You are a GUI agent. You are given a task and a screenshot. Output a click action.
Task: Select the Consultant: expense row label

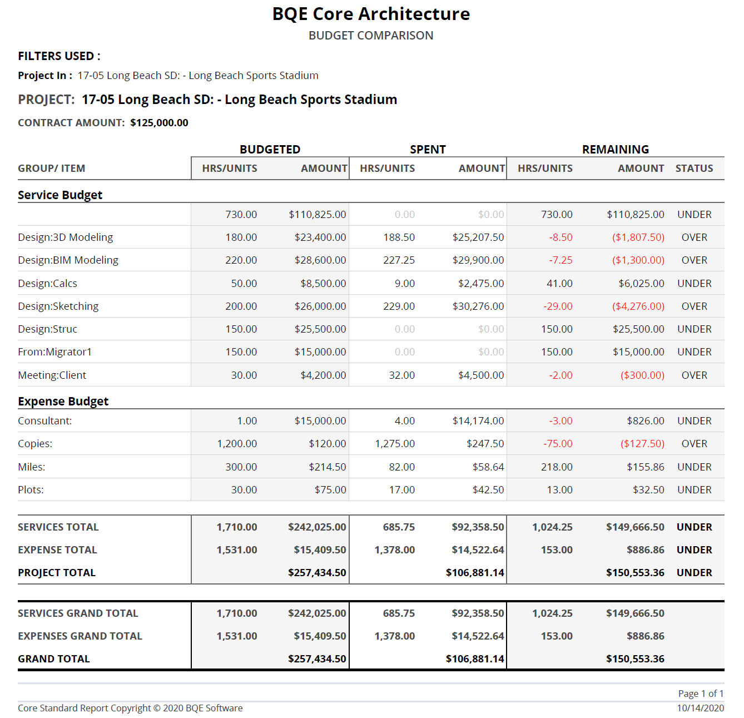pos(45,421)
